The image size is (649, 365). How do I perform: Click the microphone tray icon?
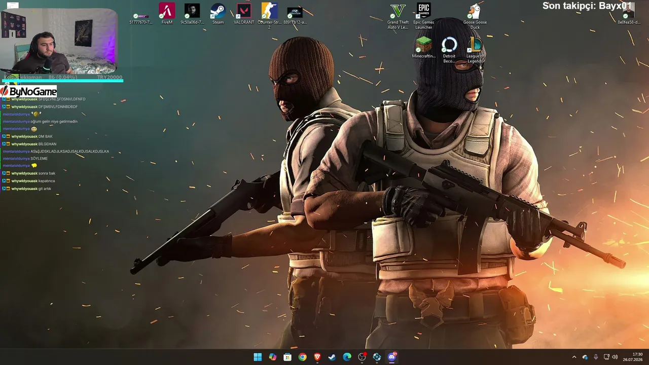pos(596,357)
